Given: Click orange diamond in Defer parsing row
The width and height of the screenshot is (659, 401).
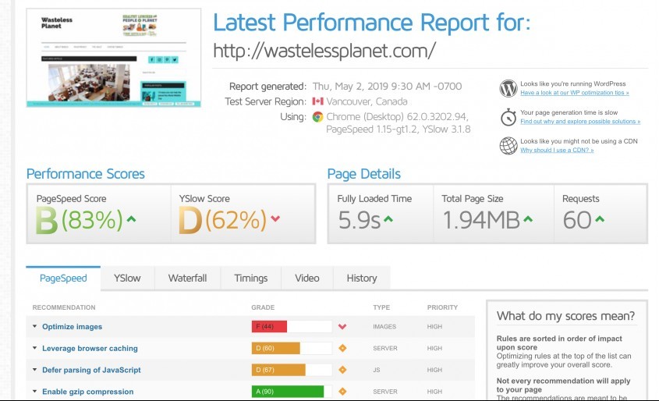Looking at the screenshot, I should coord(342,370).
